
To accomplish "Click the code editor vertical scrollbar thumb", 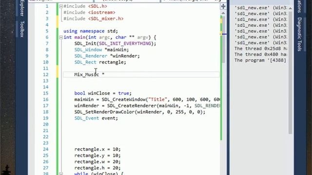I will tap(223, 40).
